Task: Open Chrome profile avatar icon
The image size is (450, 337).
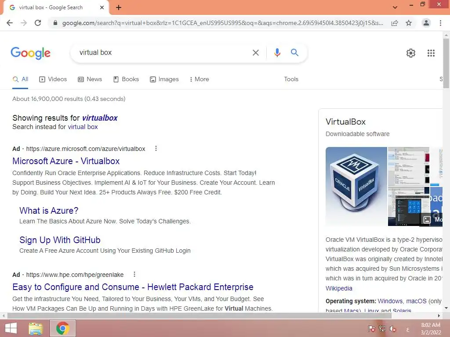Action: [x=426, y=23]
